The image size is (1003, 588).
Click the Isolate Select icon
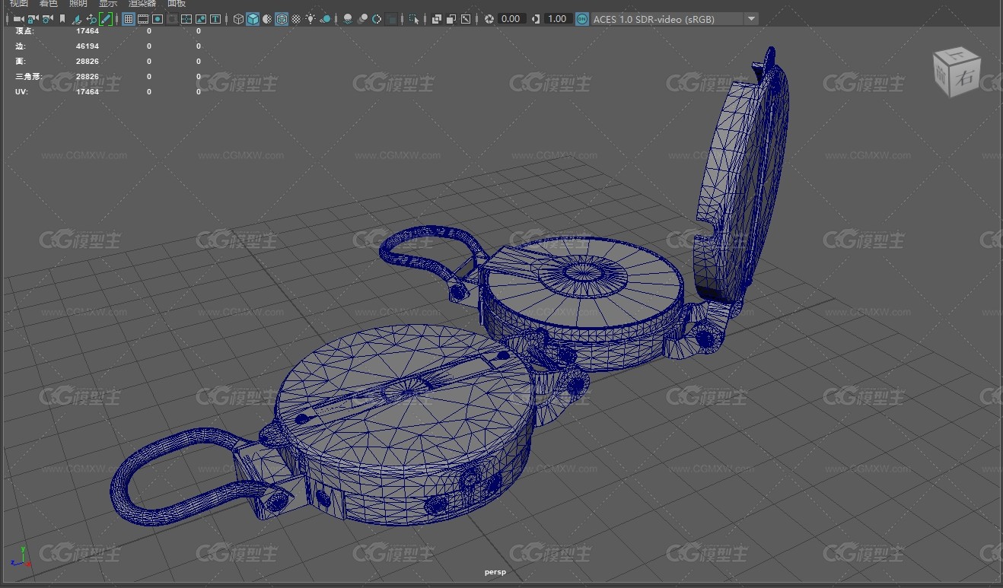[413, 19]
